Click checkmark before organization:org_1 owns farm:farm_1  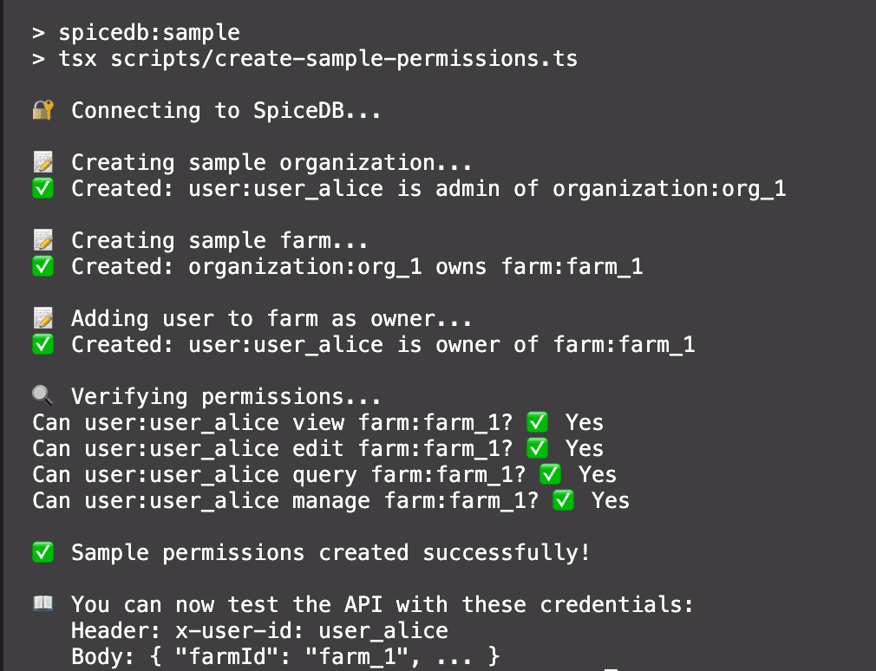click(x=43, y=266)
